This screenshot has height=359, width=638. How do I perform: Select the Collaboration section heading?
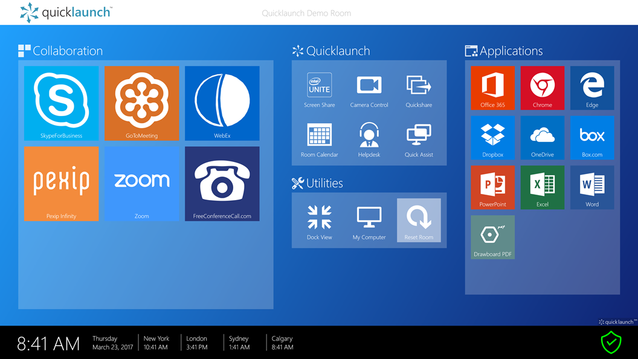pos(60,51)
